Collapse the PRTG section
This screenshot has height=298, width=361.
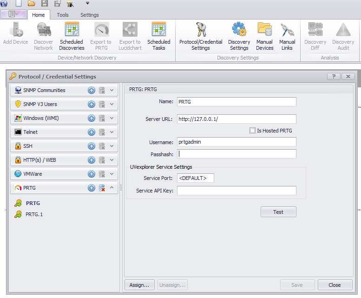click(x=112, y=187)
